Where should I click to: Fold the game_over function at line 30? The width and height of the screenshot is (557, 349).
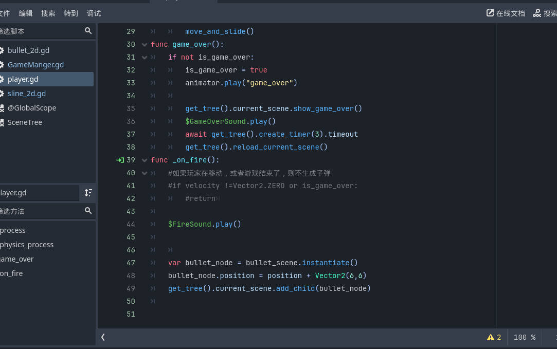point(145,45)
